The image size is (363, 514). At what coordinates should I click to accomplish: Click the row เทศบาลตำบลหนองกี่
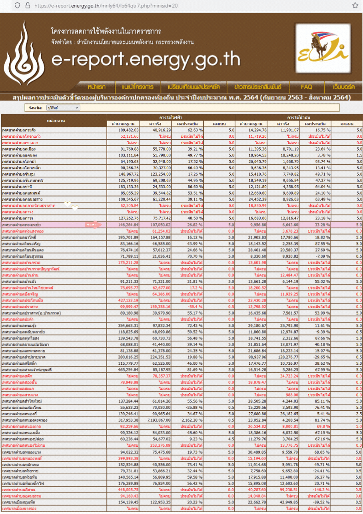pos(181,414)
